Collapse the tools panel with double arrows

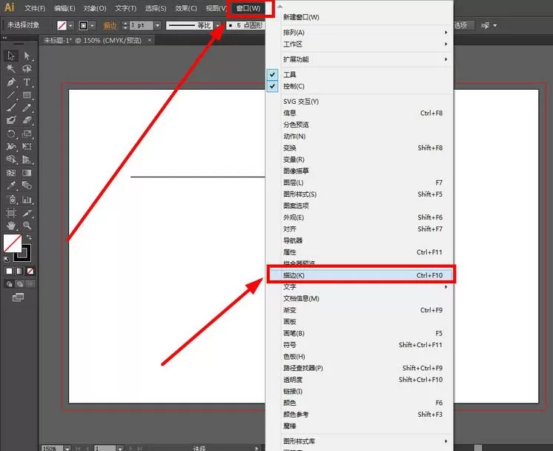[x=4, y=37]
